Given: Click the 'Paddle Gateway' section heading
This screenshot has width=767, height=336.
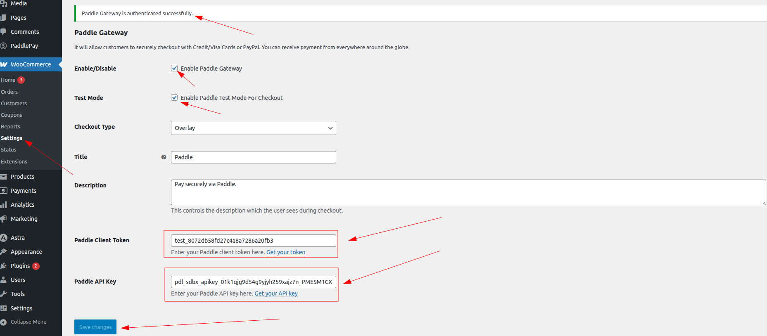Looking at the screenshot, I should tap(101, 33).
